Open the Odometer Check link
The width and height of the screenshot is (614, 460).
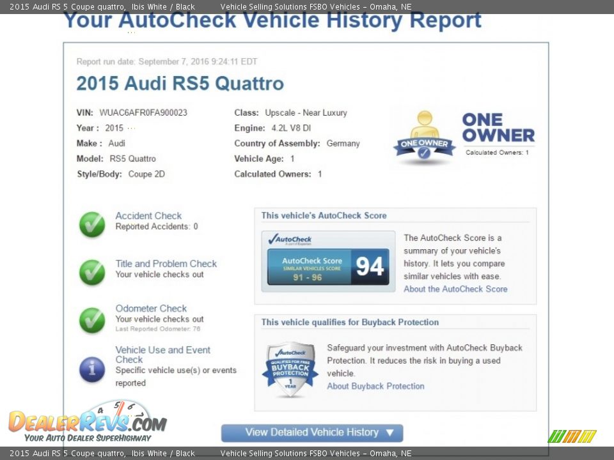tap(151, 308)
